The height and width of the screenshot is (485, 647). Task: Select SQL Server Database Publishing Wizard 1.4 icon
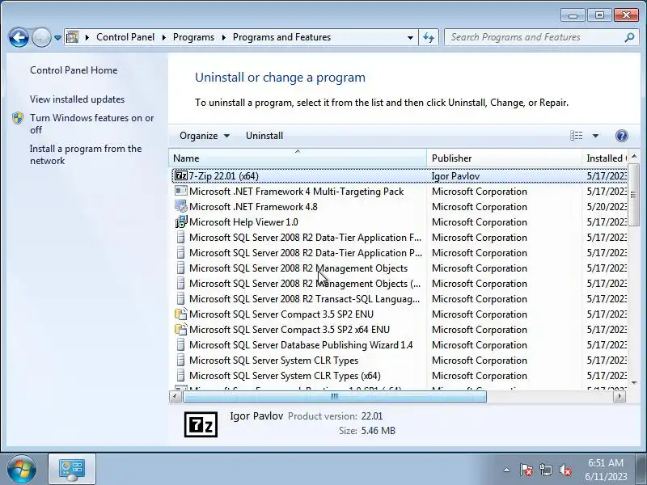pyautogui.click(x=180, y=345)
